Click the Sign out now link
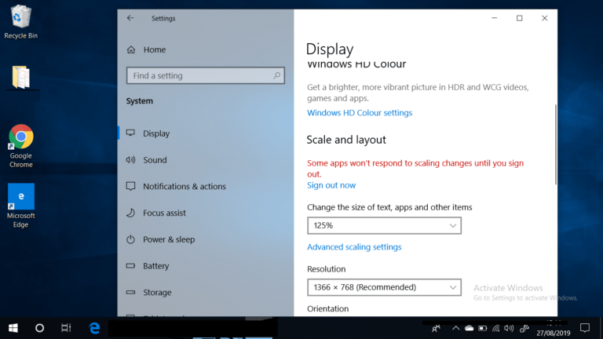 (x=331, y=185)
